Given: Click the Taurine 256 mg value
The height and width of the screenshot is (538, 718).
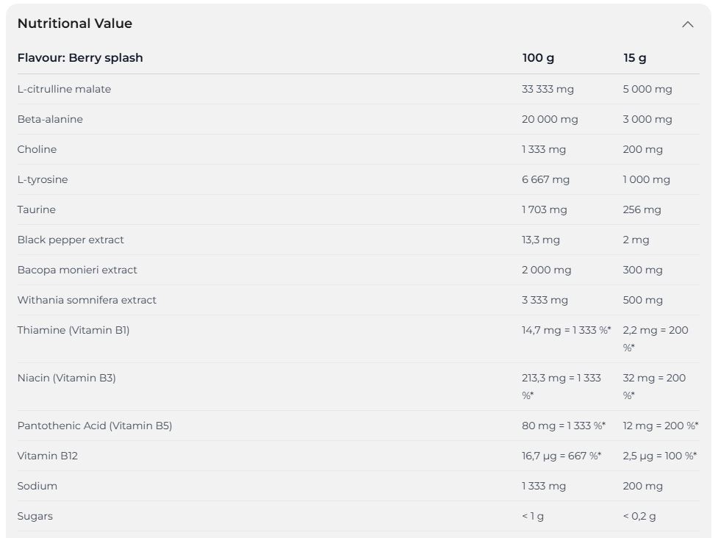Looking at the screenshot, I should click(642, 209).
